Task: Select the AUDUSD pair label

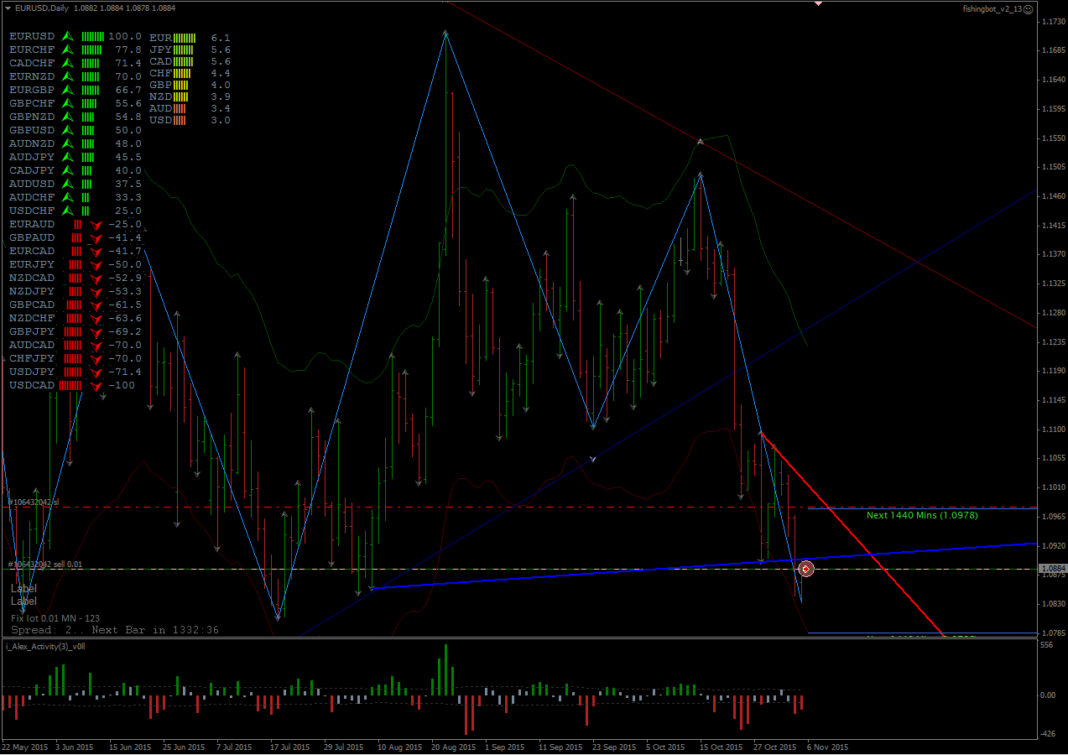Action: [x=32, y=185]
